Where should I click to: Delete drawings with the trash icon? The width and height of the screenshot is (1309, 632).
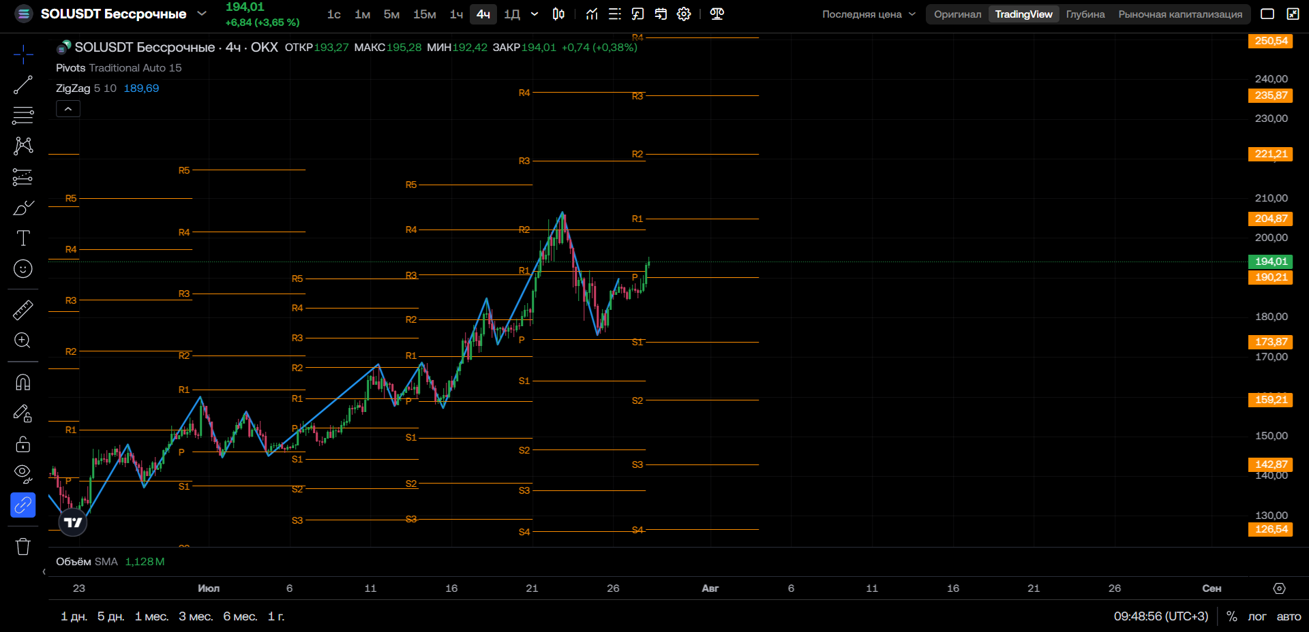(23, 546)
